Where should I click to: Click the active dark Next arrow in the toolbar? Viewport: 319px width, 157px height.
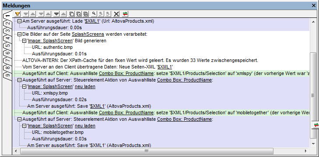[56, 14]
